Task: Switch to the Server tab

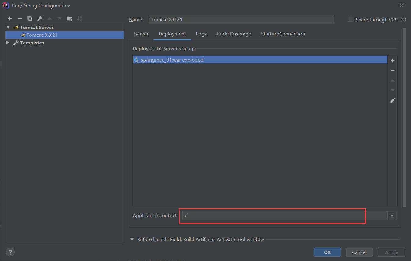Action: [141, 34]
